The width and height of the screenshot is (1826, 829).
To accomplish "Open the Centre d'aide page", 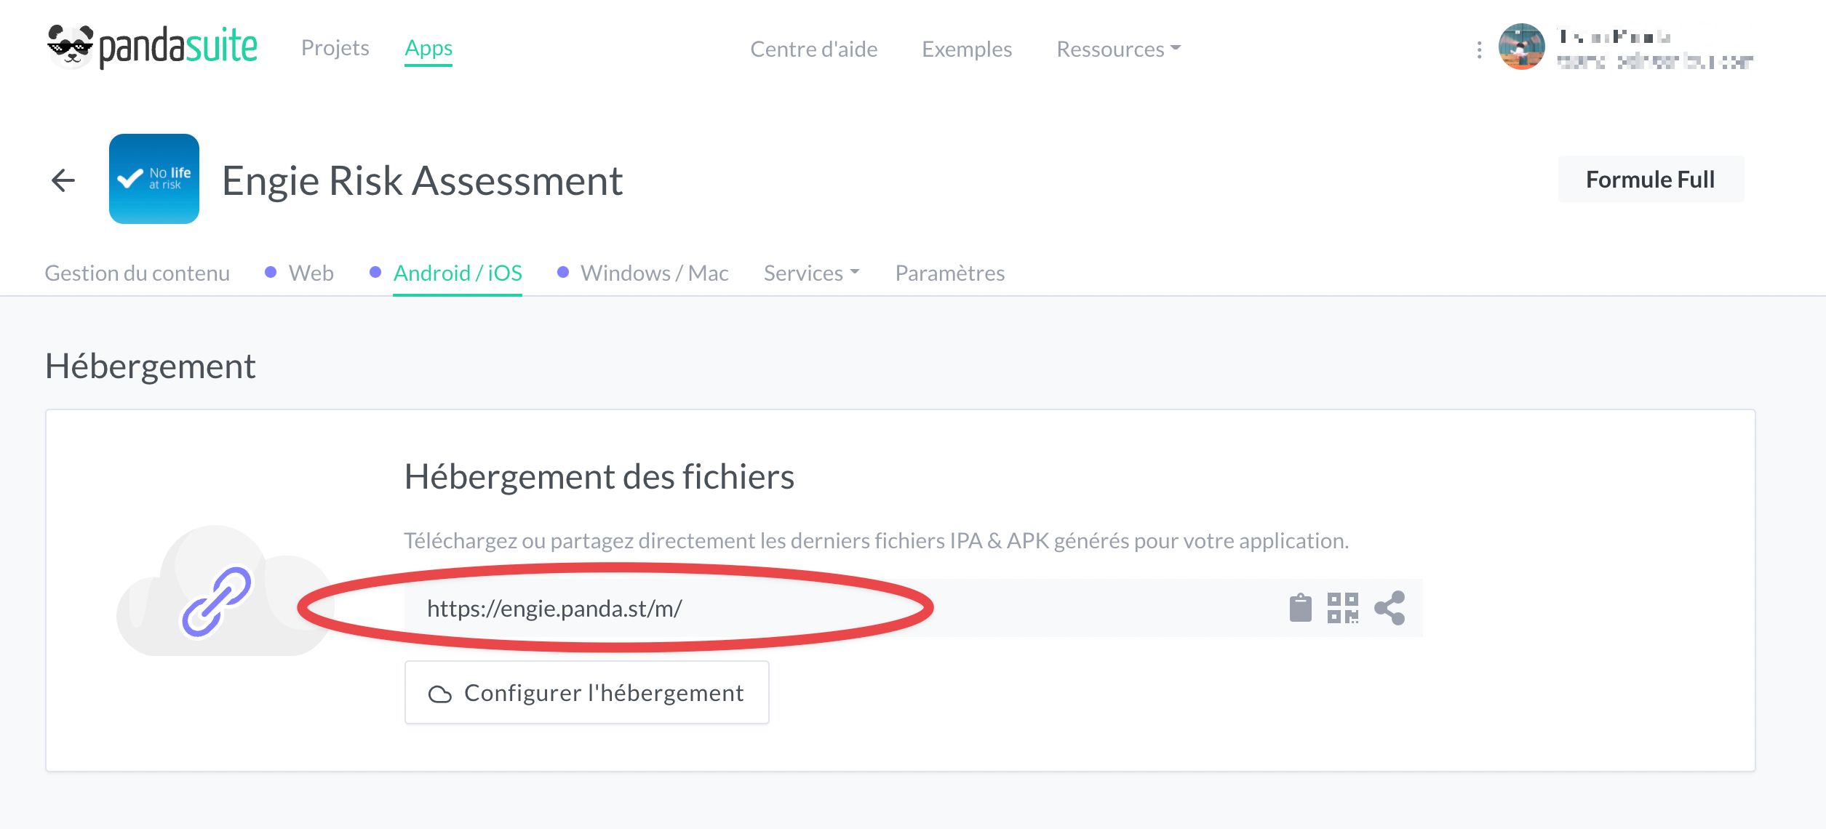I will click(x=813, y=49).
